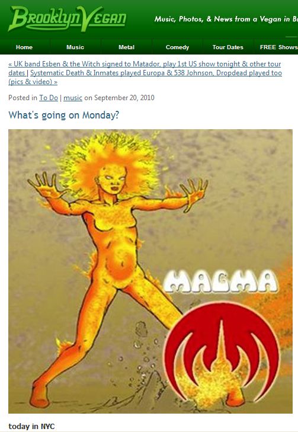The image size is (298, 432).
Task: Click the Magma album cover image
Action: click(150, 271)
